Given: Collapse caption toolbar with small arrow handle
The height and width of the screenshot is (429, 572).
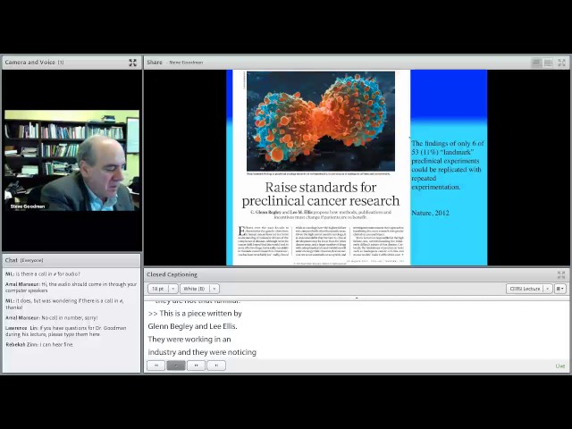Looking at the screenshot, I should coord(357,298).
